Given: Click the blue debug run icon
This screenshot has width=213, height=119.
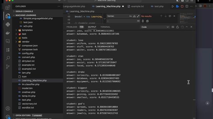Looking at the screenshot, I should [177, 6].
